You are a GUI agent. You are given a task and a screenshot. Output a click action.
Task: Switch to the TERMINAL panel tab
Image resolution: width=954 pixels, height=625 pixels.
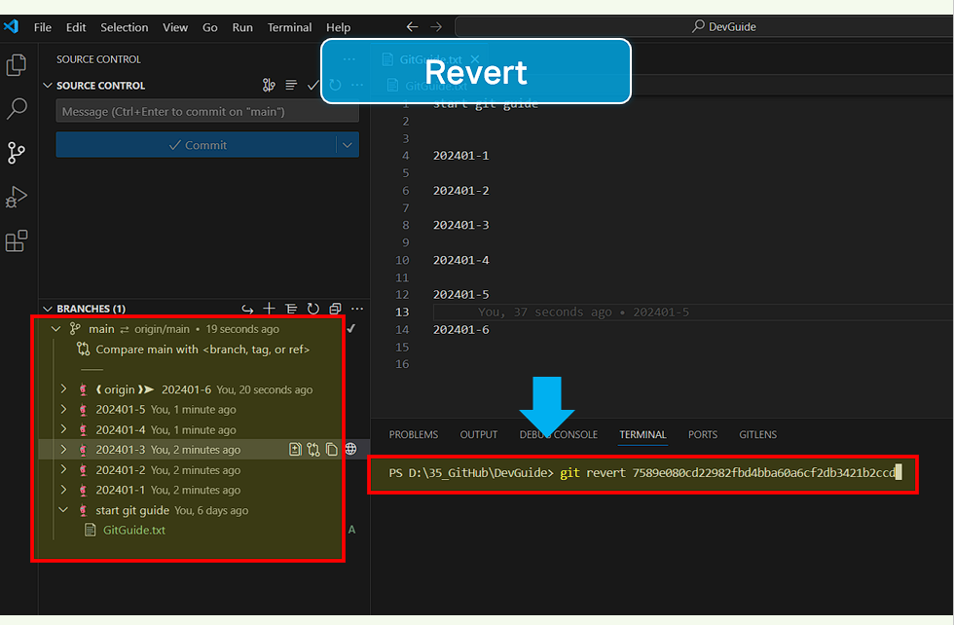point(642,434)
